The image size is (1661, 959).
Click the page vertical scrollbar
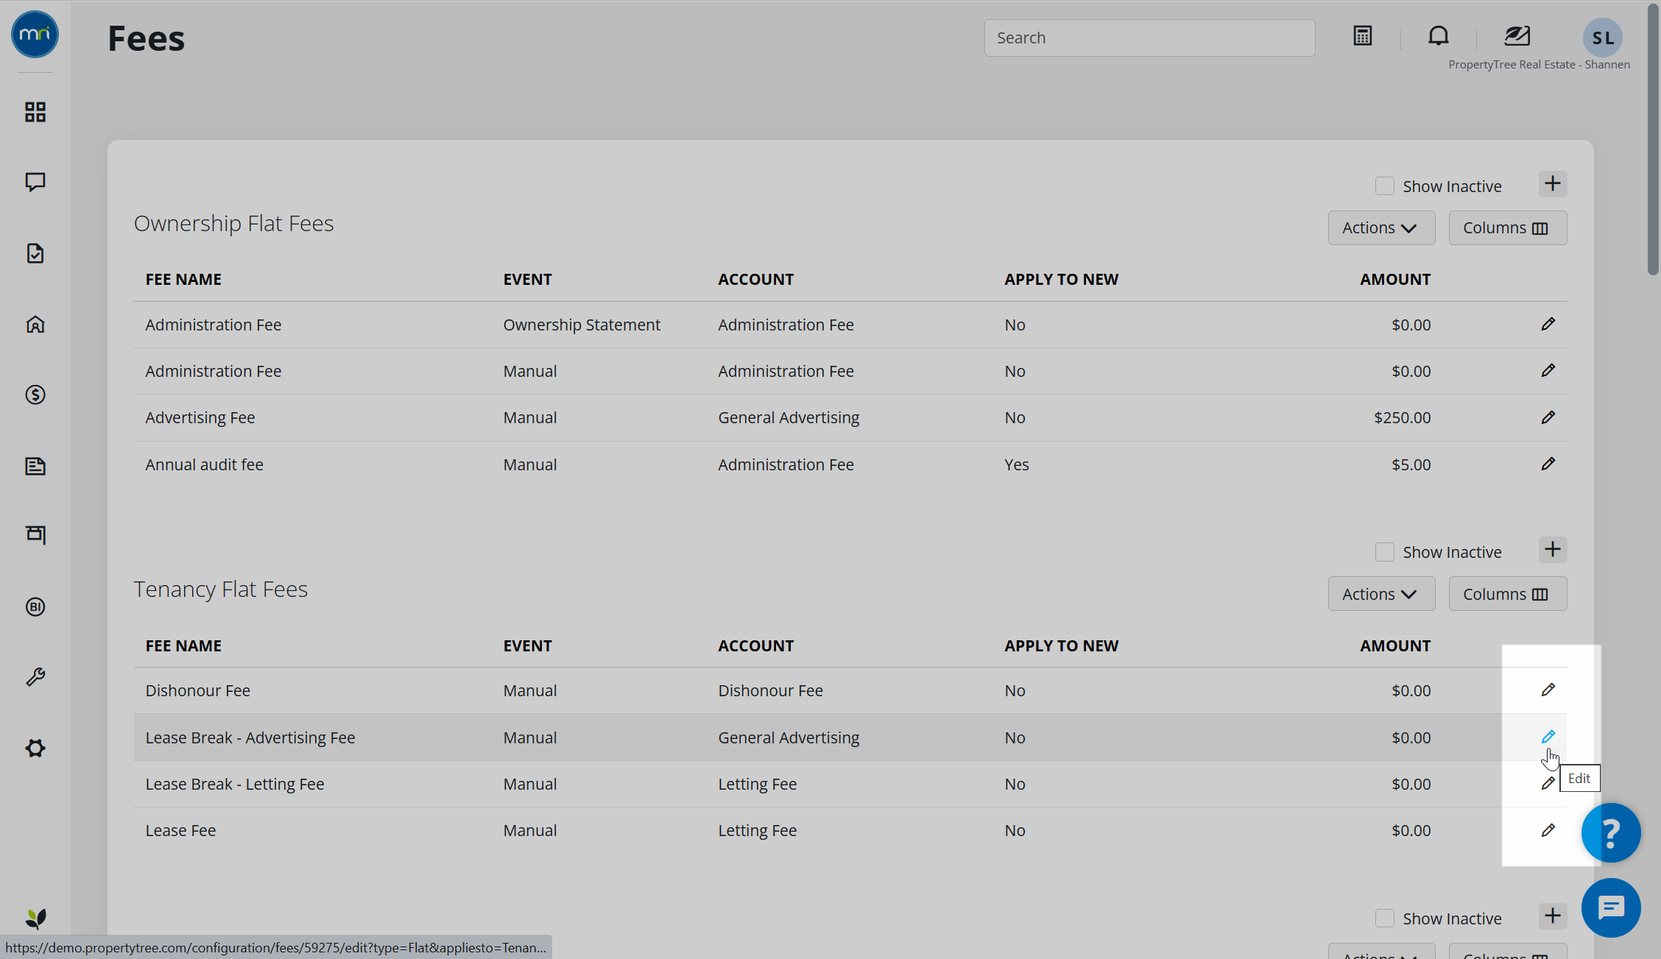[1653, 140]
